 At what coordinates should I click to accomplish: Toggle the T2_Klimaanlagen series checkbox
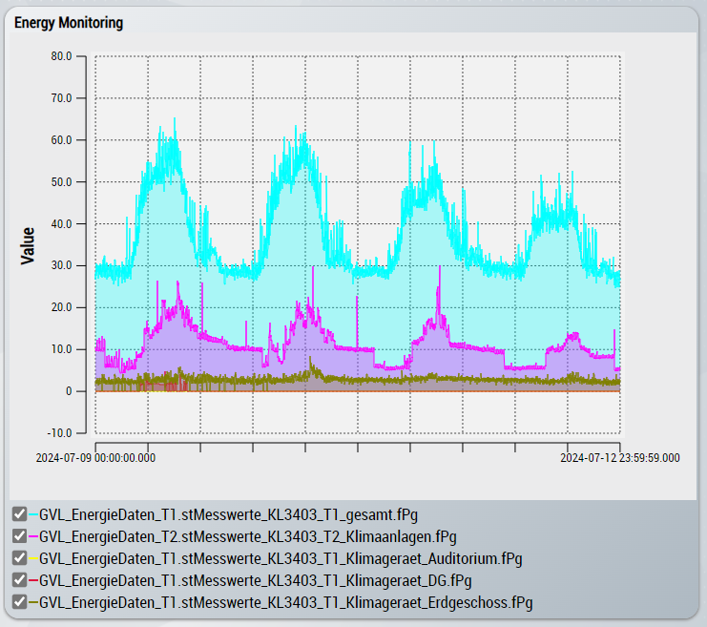tap(19, 536)
